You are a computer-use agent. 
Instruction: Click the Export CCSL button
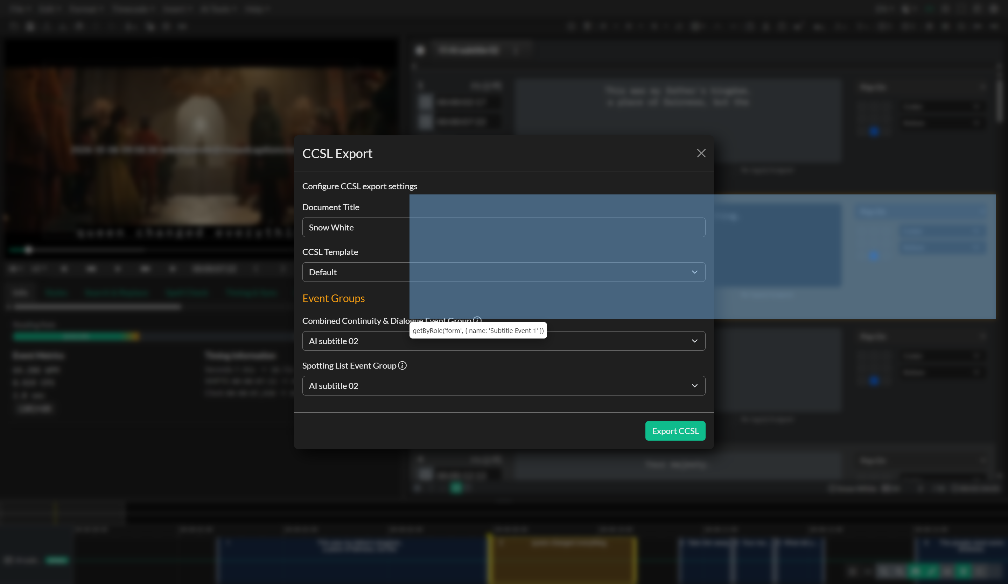tap(675, 431)
